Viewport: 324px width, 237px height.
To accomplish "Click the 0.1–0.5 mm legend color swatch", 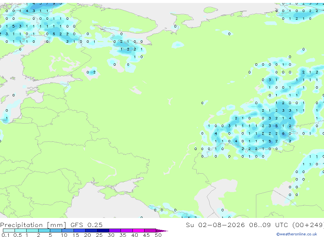I will 9,231.
